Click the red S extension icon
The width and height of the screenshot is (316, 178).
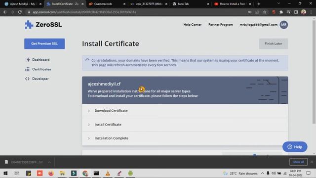point(274,12)
